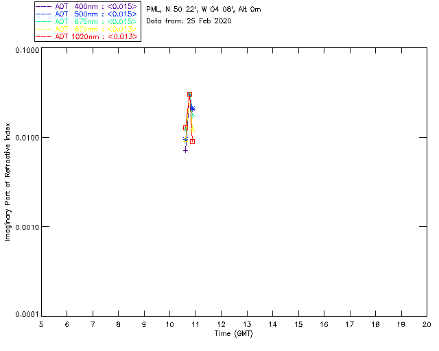Click the red square marker at the curve peak

[189, 95]
